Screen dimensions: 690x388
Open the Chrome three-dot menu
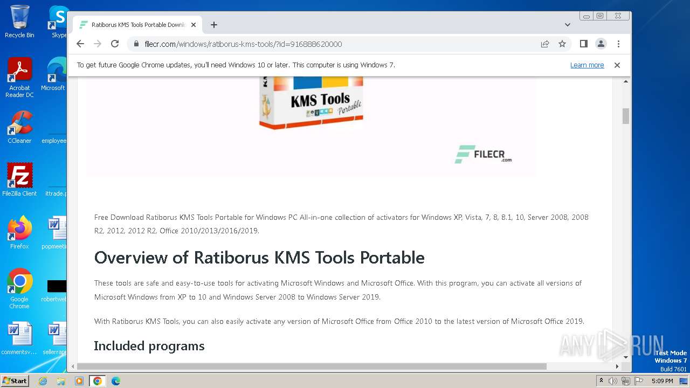click(618, 44)
